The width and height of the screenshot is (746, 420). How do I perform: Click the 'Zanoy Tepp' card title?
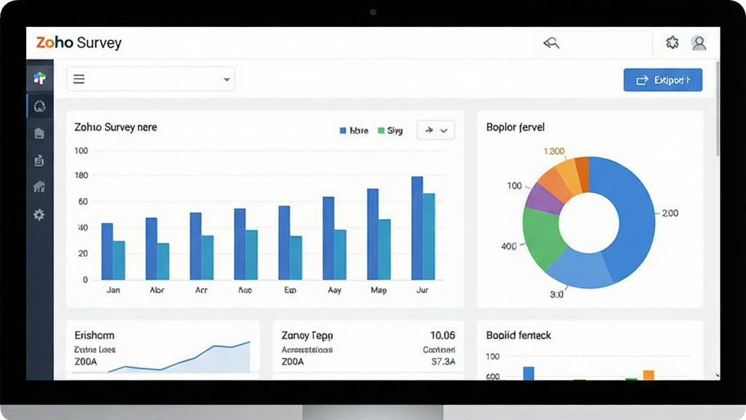point(307,335)
